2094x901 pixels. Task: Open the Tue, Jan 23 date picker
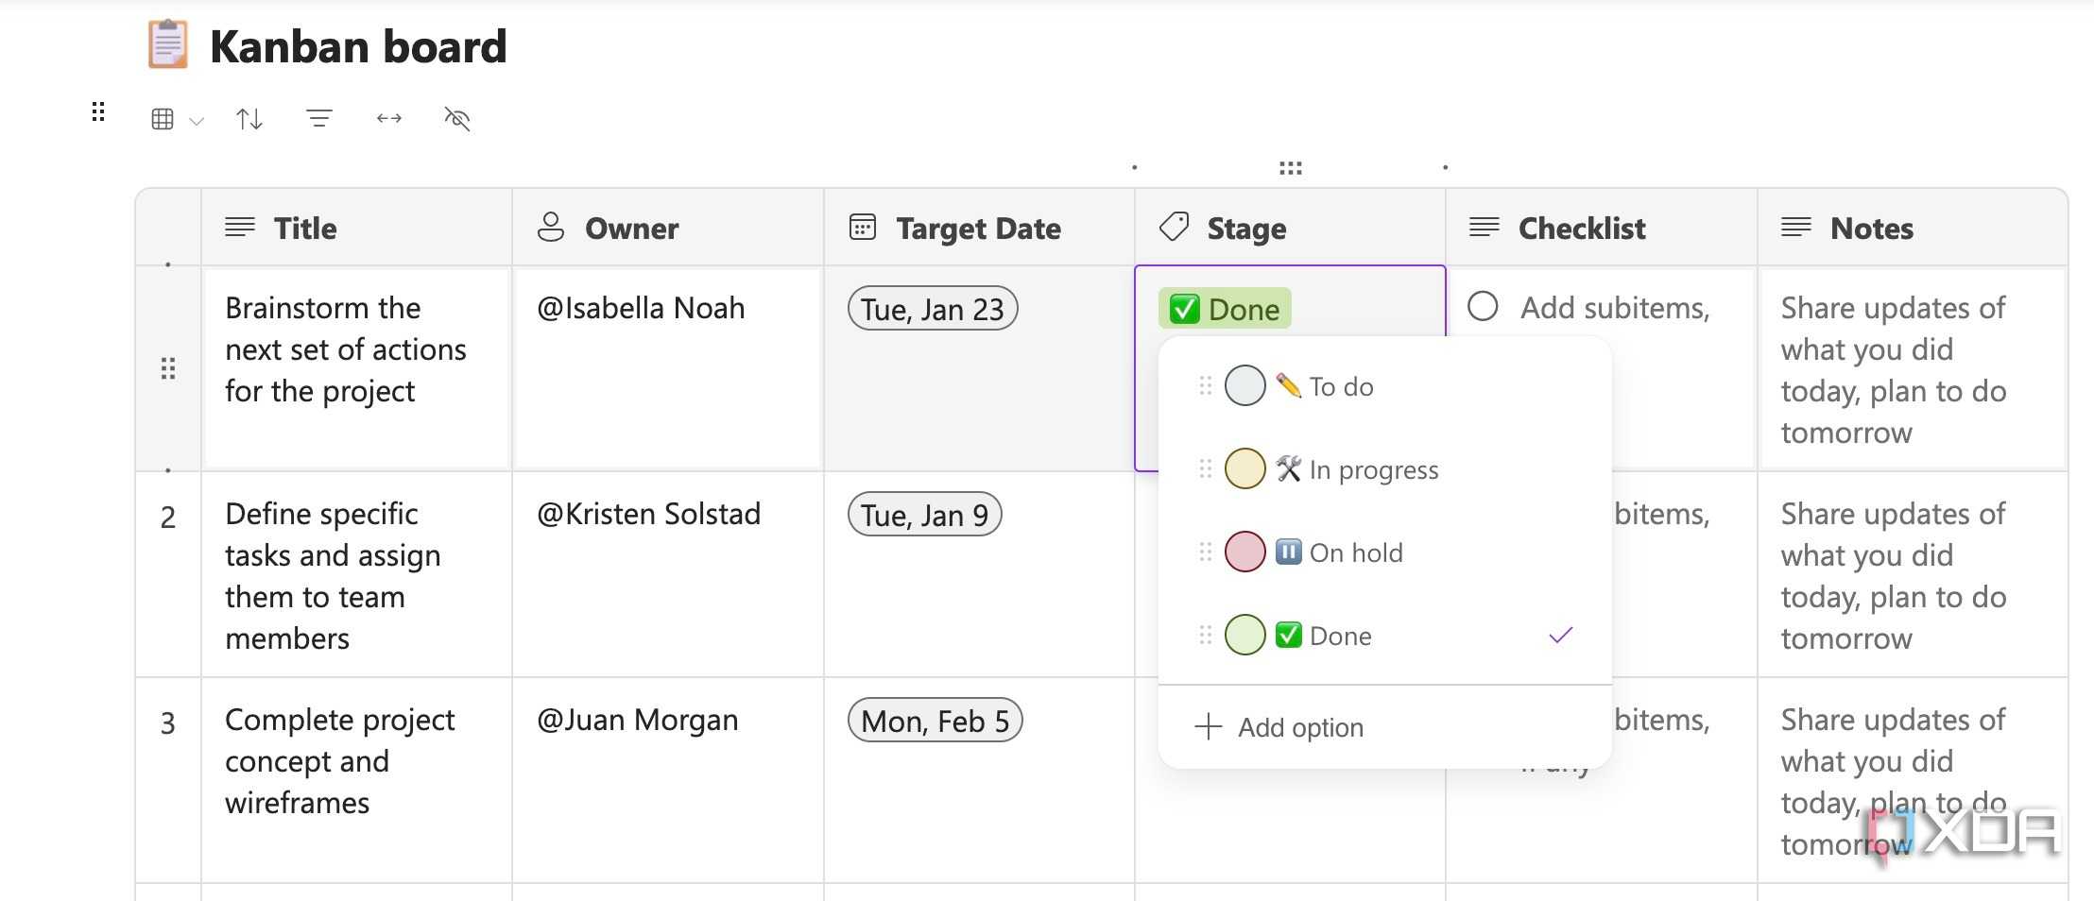[933, 309]
